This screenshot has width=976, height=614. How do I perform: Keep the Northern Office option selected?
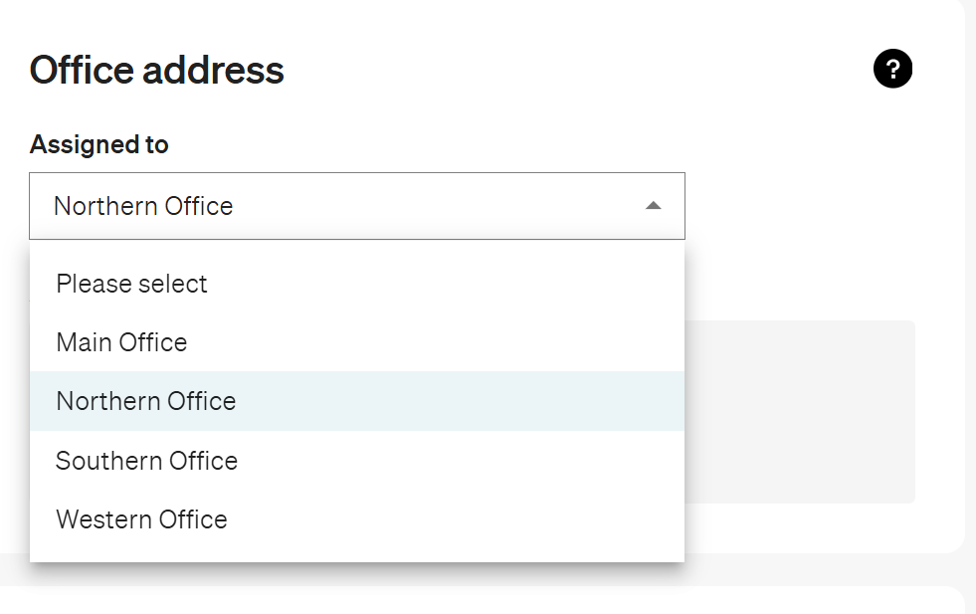pyautogui.click(x=356, y=401)
